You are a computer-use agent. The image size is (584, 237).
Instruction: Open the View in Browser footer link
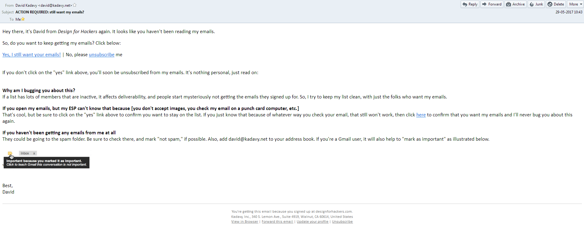point(245,222)
